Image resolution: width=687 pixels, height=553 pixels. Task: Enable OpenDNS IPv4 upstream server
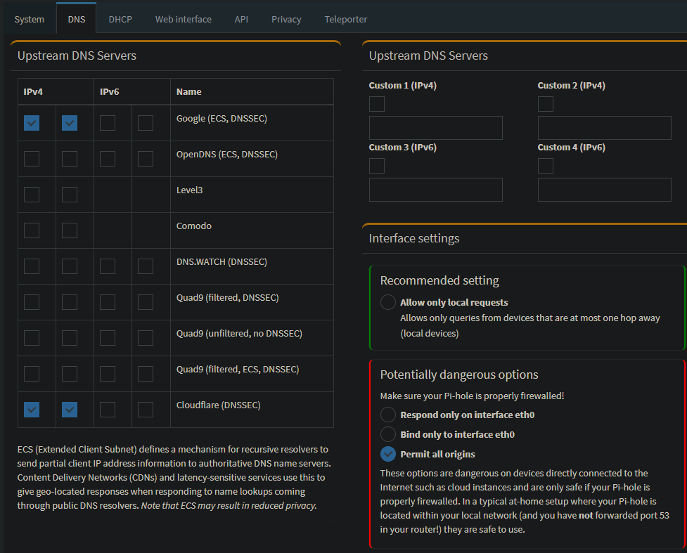point(31,158)
